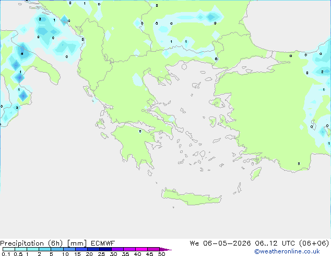This screenshot has width=331, height=256.
Task: Open the weatheronline.co.uk link
Action: point(287,251)
